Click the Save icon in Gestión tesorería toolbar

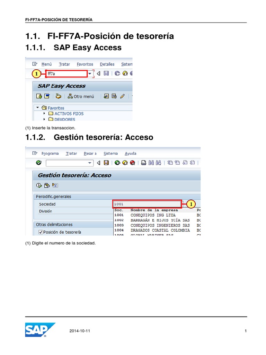[106, 163]
